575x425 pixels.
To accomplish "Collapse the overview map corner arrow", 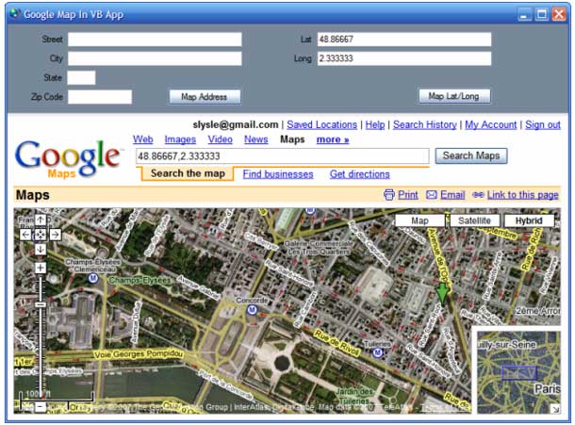I will tap(556, 409).
